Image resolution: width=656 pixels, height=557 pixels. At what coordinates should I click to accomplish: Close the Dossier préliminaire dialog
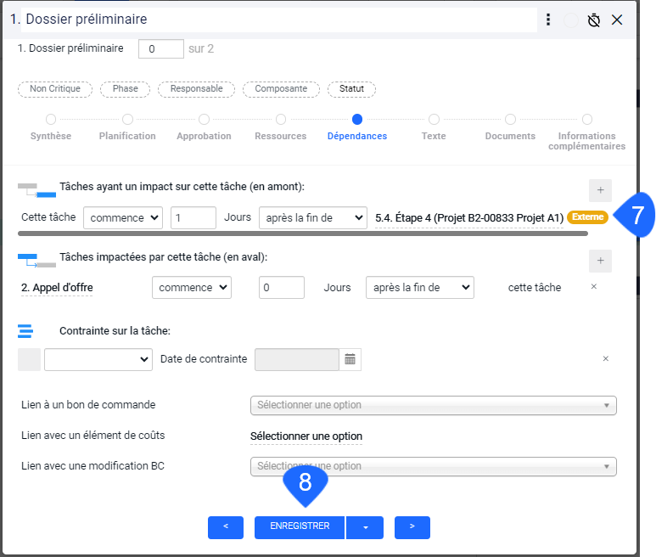pos(617,20)
